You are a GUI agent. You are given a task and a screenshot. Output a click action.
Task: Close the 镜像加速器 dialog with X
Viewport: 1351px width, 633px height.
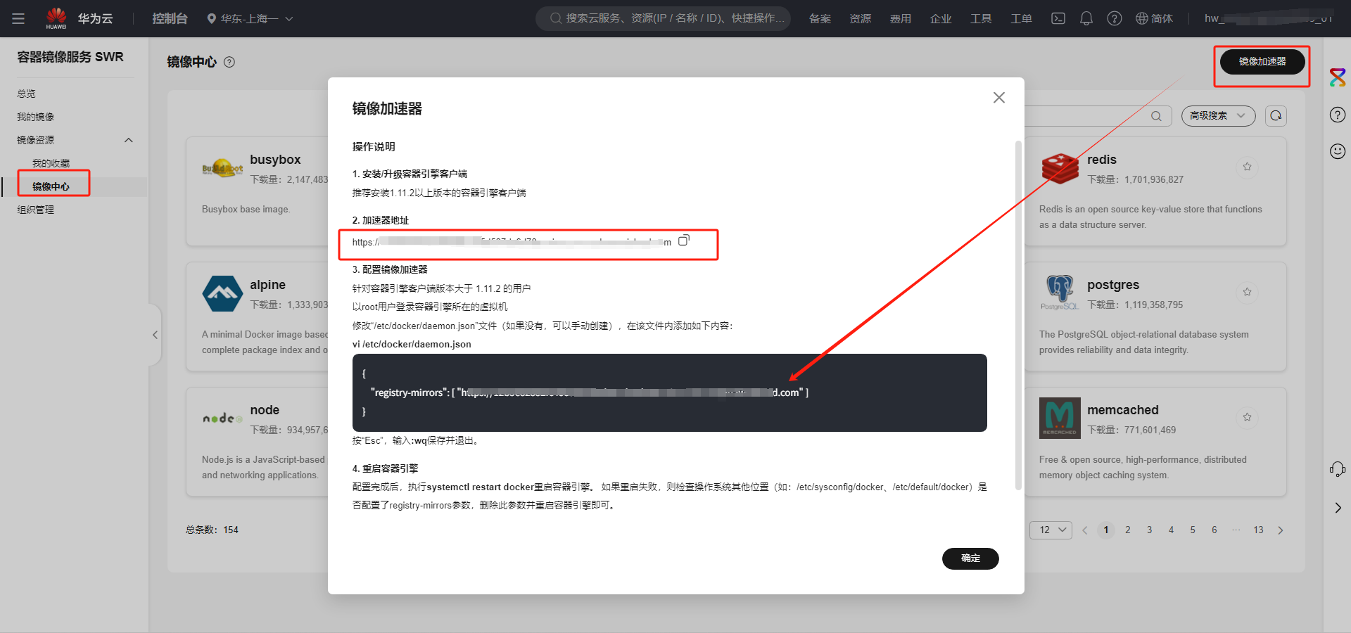click(x=999, y=98)
